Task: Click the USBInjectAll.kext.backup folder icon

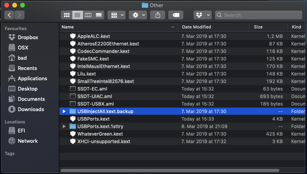Action: click(73, 111)
